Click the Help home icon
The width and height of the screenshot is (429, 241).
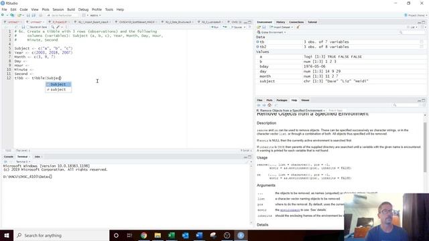click(x=269, y=105)
